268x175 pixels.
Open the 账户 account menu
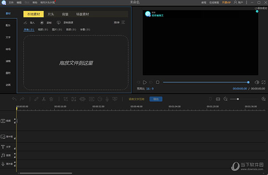(238, 2)
